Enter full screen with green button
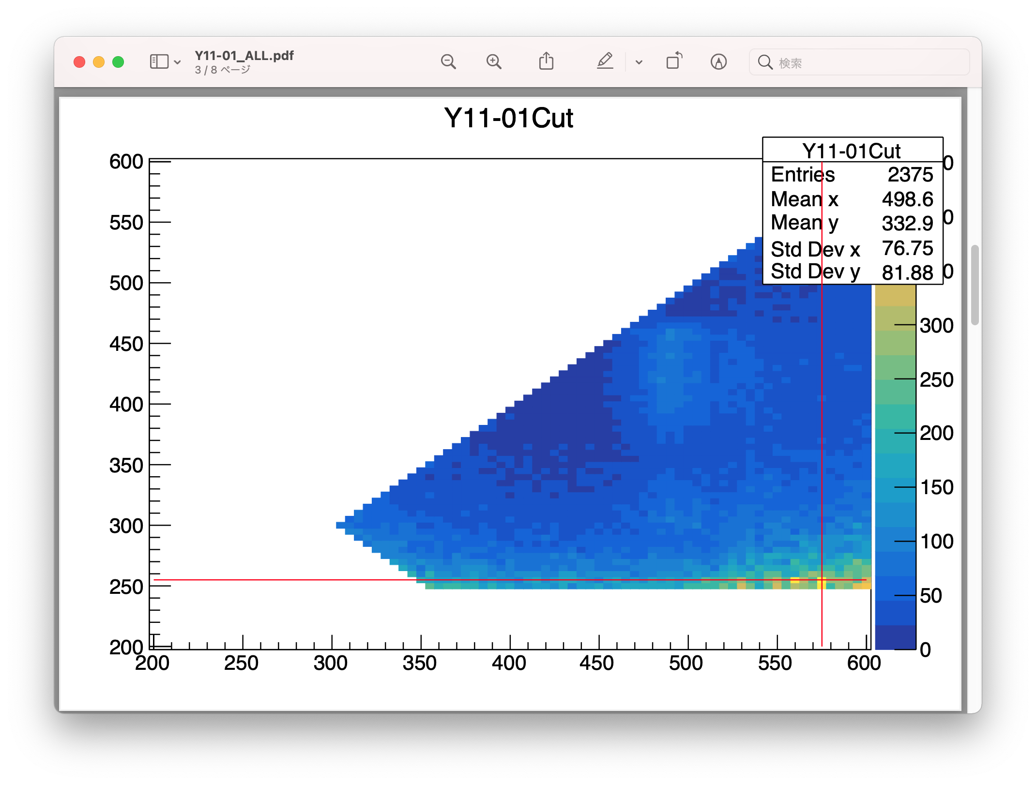The height and width of the screenshot is (785, 1036). coord(118,62)
